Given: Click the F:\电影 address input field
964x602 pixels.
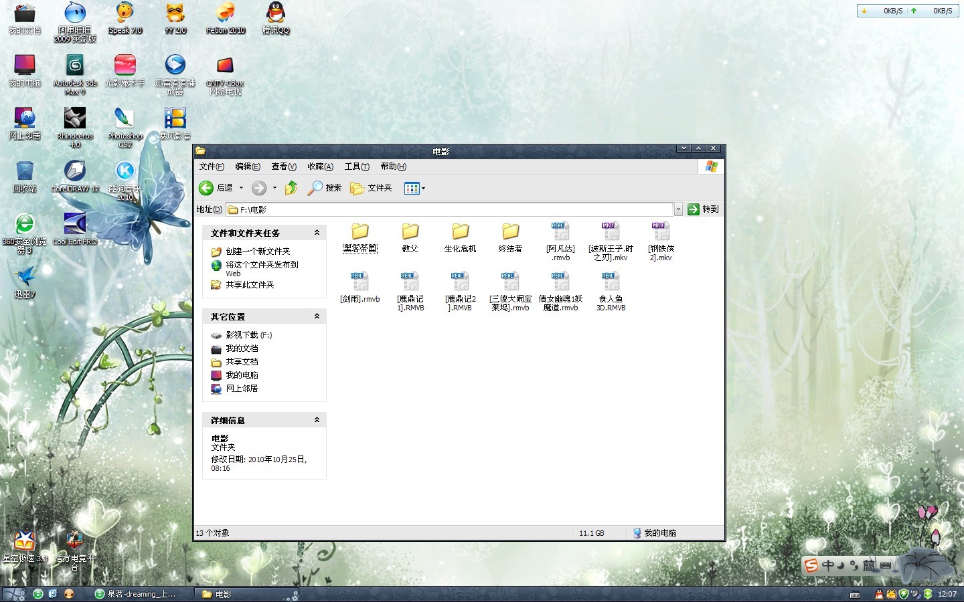Looking at the screenshot, I should (x=449, y=209).
